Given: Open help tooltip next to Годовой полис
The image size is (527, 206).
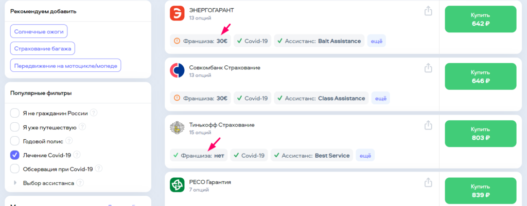Looking at the screenshot, I should click(69, 141).
